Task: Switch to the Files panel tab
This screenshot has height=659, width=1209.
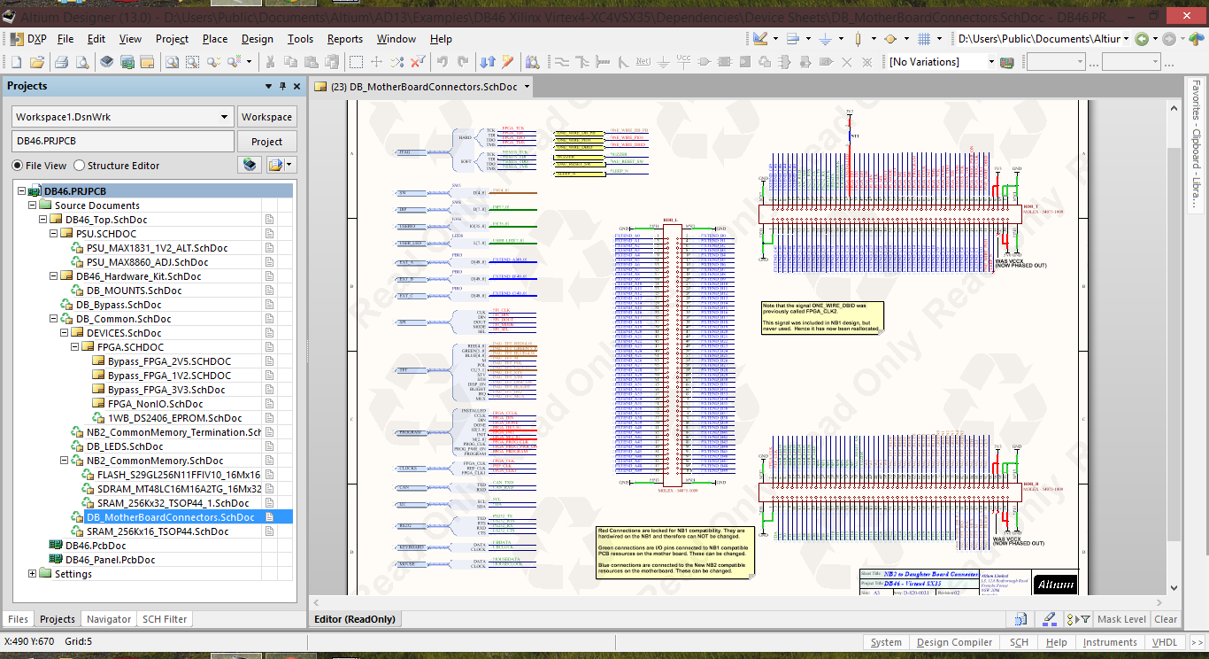Action: tap(18, 619)
